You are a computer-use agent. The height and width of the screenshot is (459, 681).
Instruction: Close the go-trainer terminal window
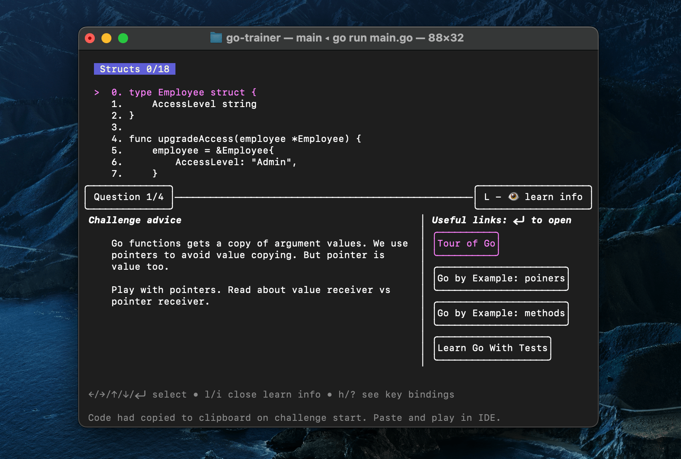[90, 38]
